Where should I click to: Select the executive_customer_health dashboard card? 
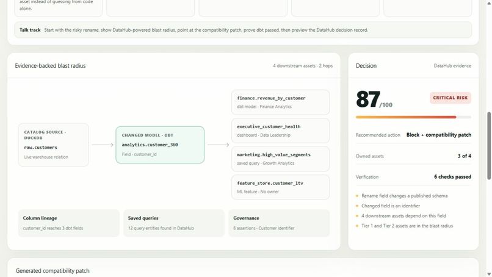[x=281, y=131]
